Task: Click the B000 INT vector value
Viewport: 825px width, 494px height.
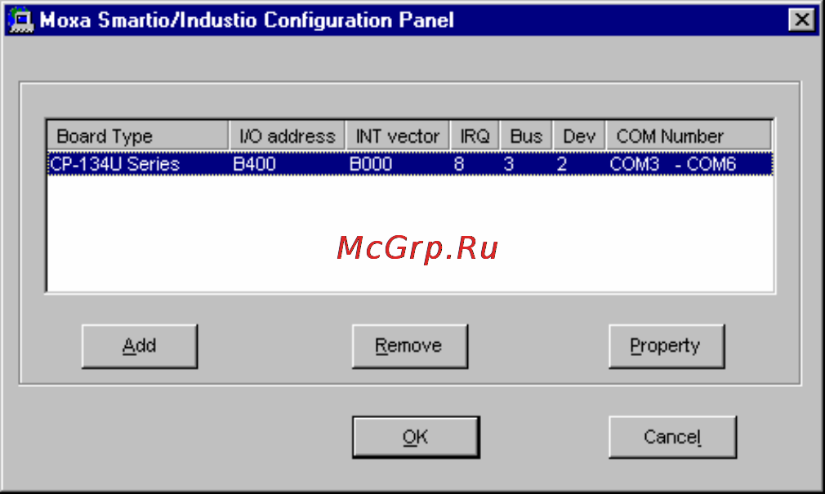Action: (x=370, y=164)
